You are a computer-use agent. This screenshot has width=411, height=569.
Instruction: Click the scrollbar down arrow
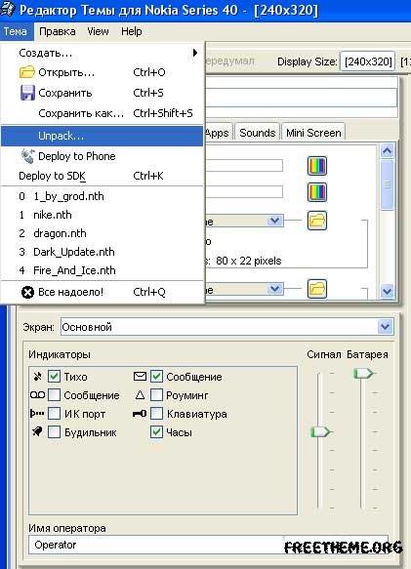[x=387, y=291]
